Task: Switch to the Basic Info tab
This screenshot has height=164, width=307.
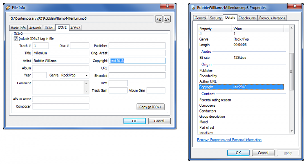Action: [x=18, y=28]
